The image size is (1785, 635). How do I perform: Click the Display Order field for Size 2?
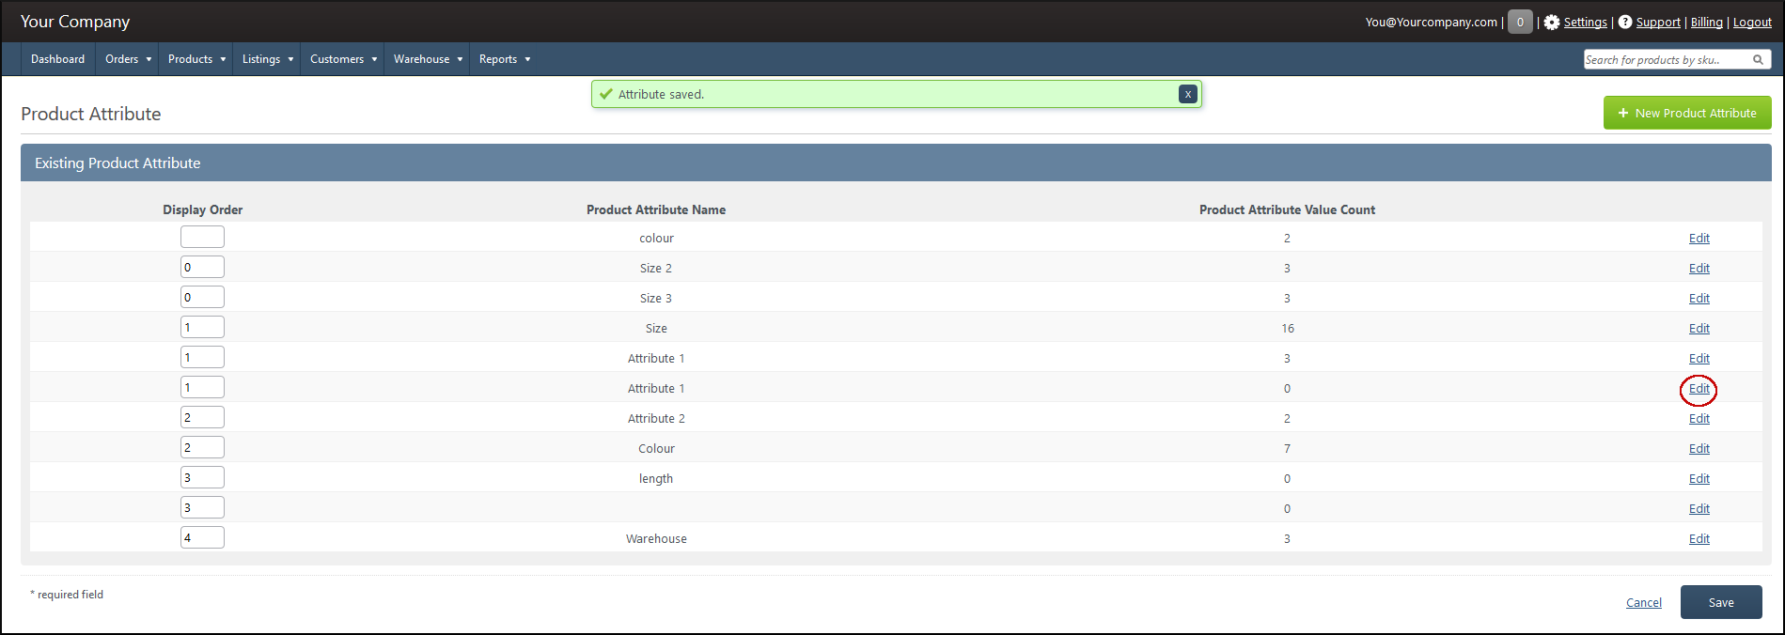(202, 267)
